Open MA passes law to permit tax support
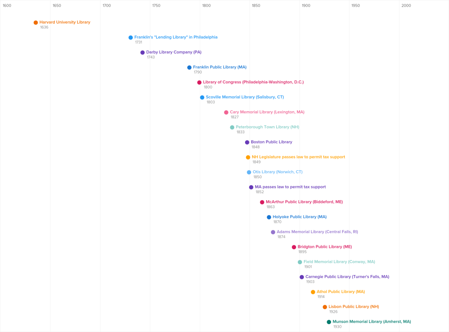The height and width of the screenshot is (332, 449). pyautogui.click(x=290, y=187)
